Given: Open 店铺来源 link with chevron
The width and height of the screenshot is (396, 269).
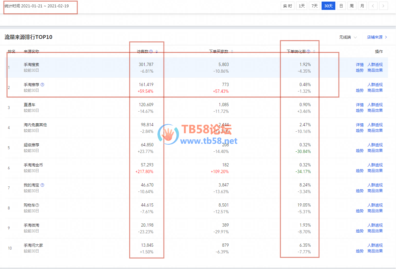Looking at the screenshot, I should [x=377, y=37].
